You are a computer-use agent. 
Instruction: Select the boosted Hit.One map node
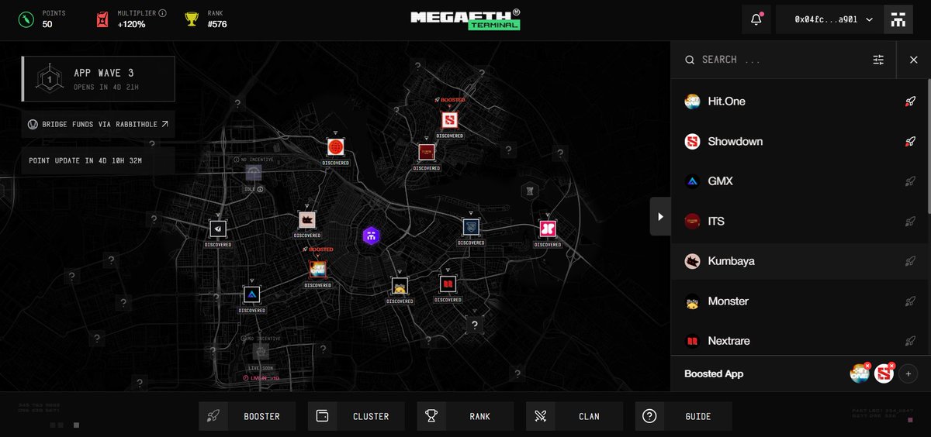pyautogui.click(x=317, y=269)
